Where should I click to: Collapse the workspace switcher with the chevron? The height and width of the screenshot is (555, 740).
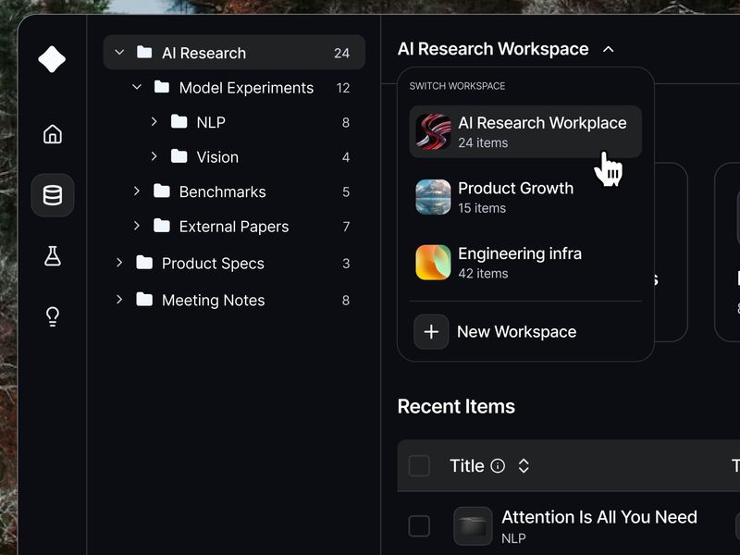608,49
